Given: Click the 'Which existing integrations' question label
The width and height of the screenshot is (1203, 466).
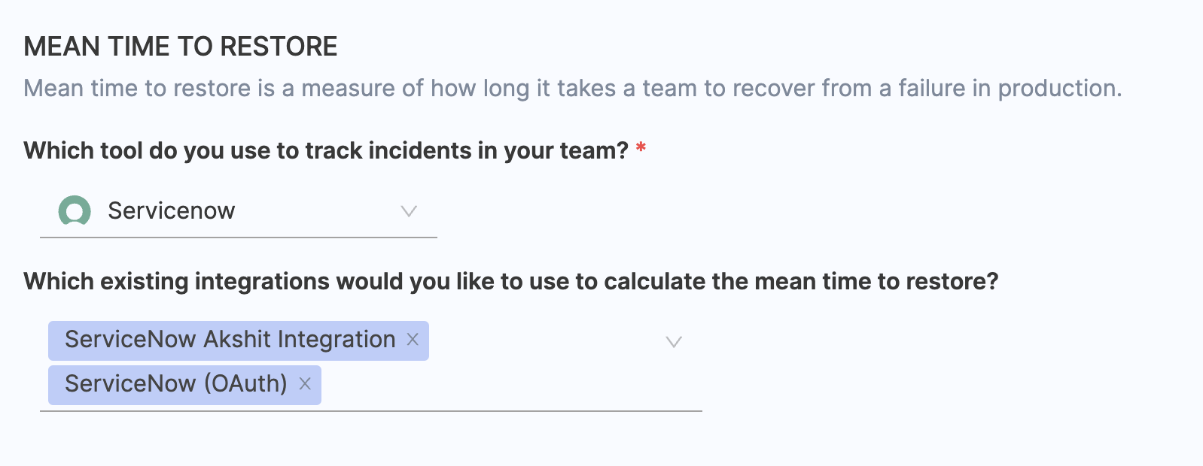Looking at the screenshot, I should 510,282.
